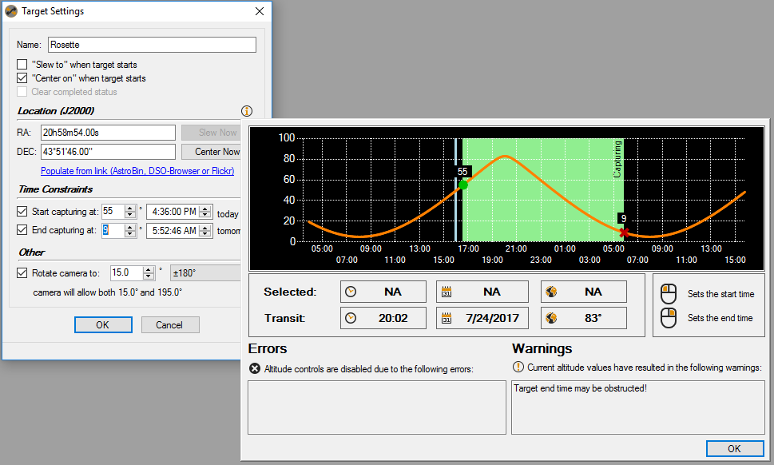Click the Target Settings app icon in title bar
The width and height of the screenshot is (774, 465).
click(x=11, y=11)
